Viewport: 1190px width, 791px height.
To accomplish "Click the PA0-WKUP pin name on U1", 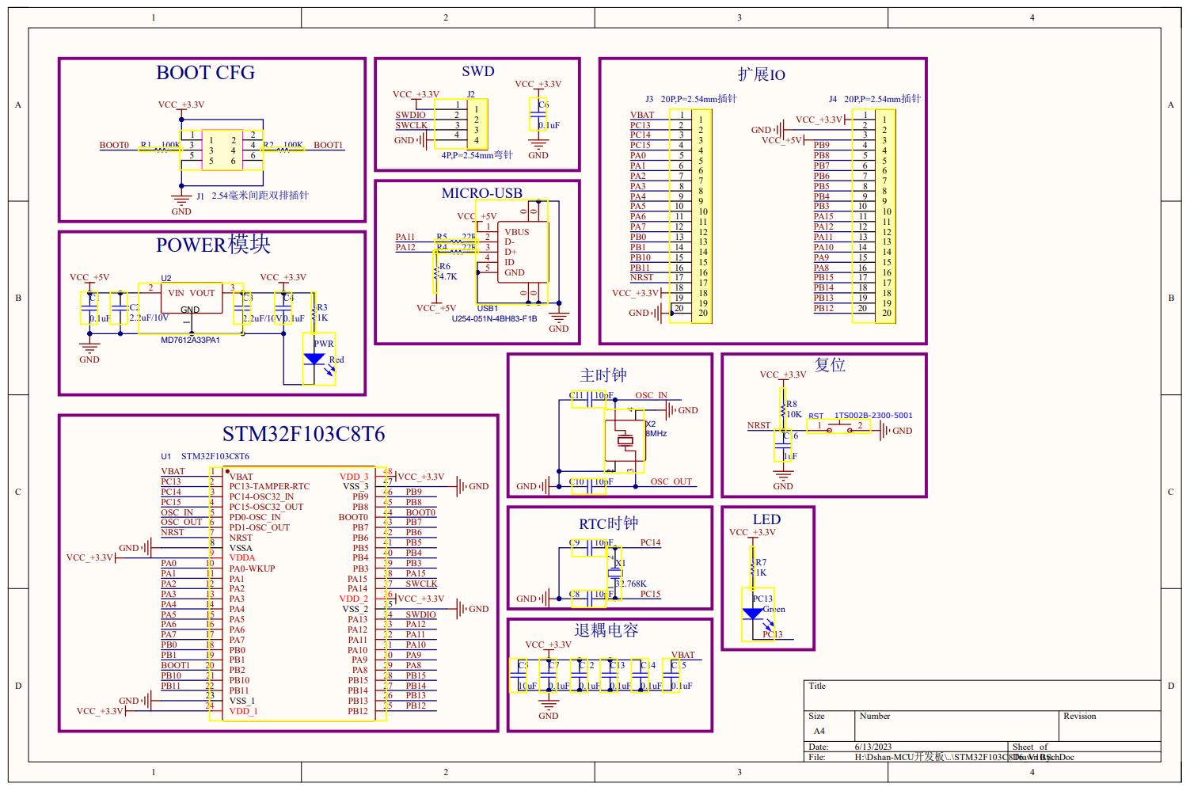I will pos(252,569).
